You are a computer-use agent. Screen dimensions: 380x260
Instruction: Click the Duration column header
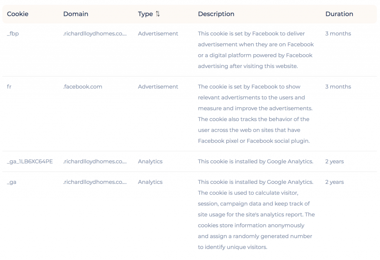[x=339, y=14]
